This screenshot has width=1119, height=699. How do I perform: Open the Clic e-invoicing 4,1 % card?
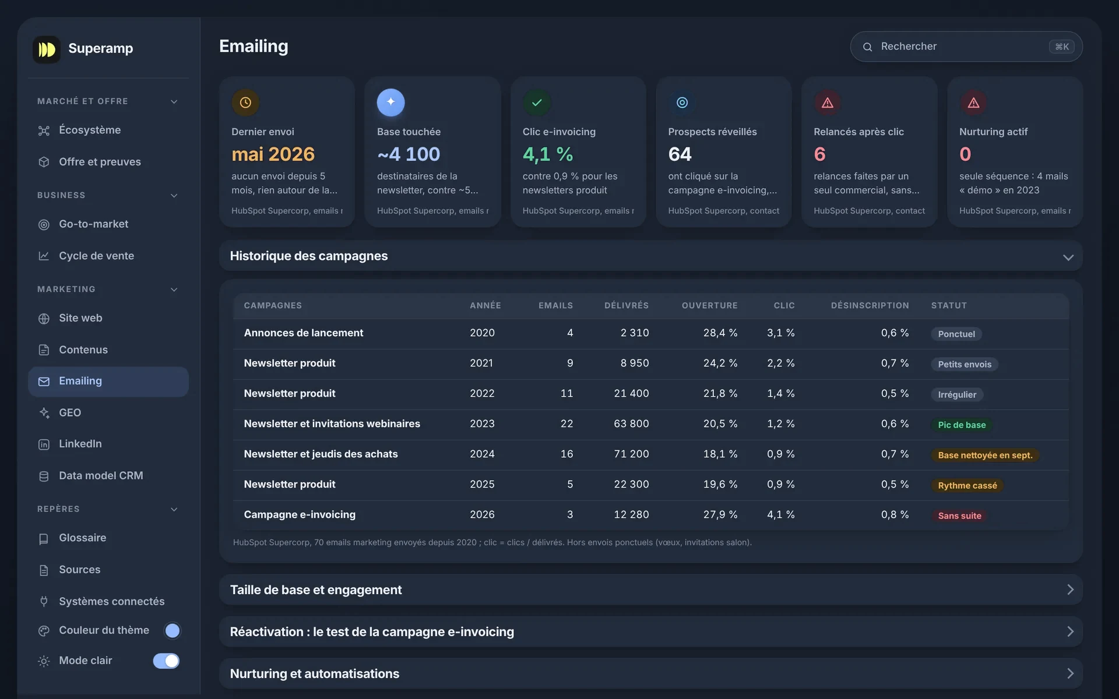tap(578, 152)
